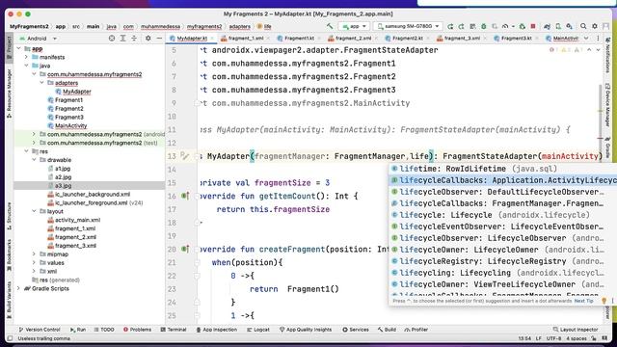This screenshot has width=617, height=347.
Task: Click Expand All icon in project panel
Action: click(122, 39)
